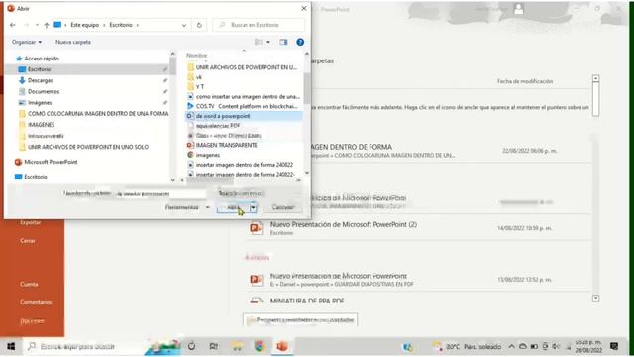
Task: Select Escritorio under Acceso rápido
Action: coord(39,69)
